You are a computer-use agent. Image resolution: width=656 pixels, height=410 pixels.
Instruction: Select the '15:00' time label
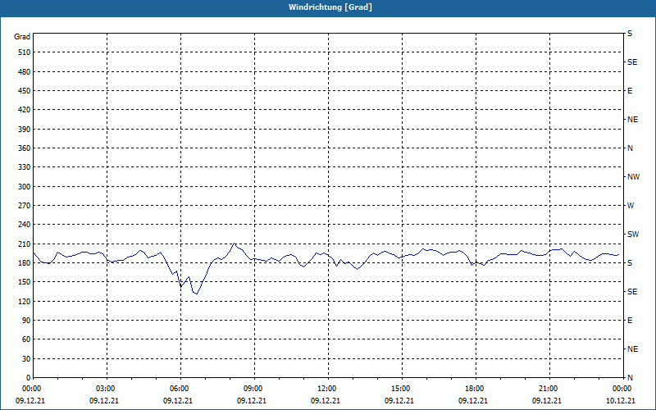(402, 389)
